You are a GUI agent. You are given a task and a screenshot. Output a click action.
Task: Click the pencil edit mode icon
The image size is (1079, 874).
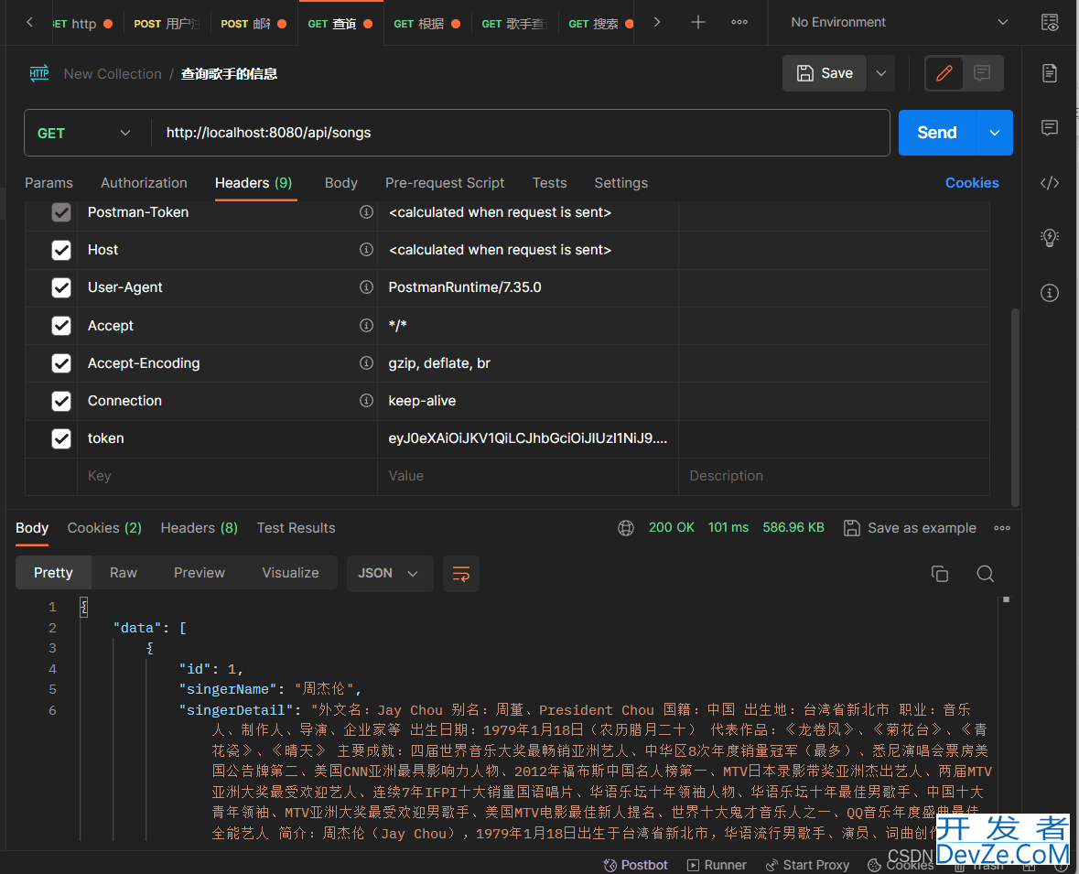coord(944,73)
